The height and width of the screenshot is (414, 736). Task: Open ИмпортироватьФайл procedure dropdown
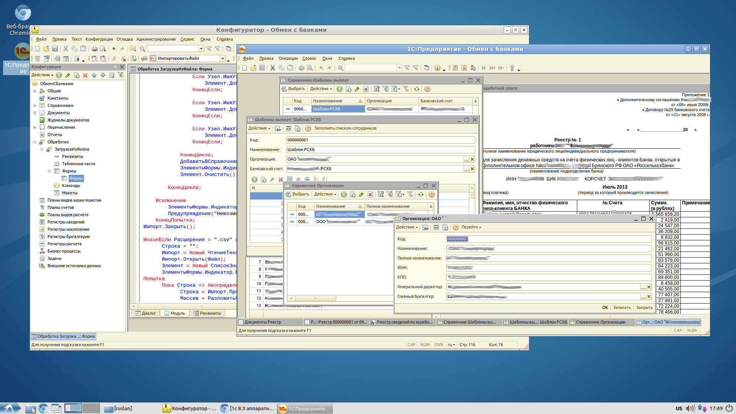(223, 59)
